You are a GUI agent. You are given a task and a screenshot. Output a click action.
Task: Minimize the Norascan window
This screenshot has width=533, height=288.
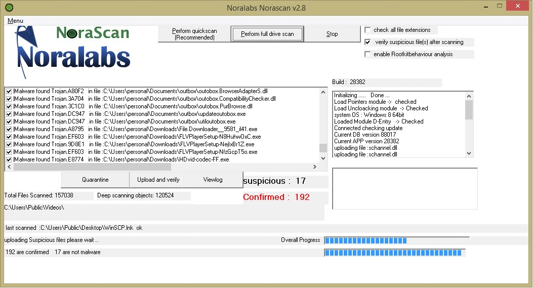coord(486,6)
